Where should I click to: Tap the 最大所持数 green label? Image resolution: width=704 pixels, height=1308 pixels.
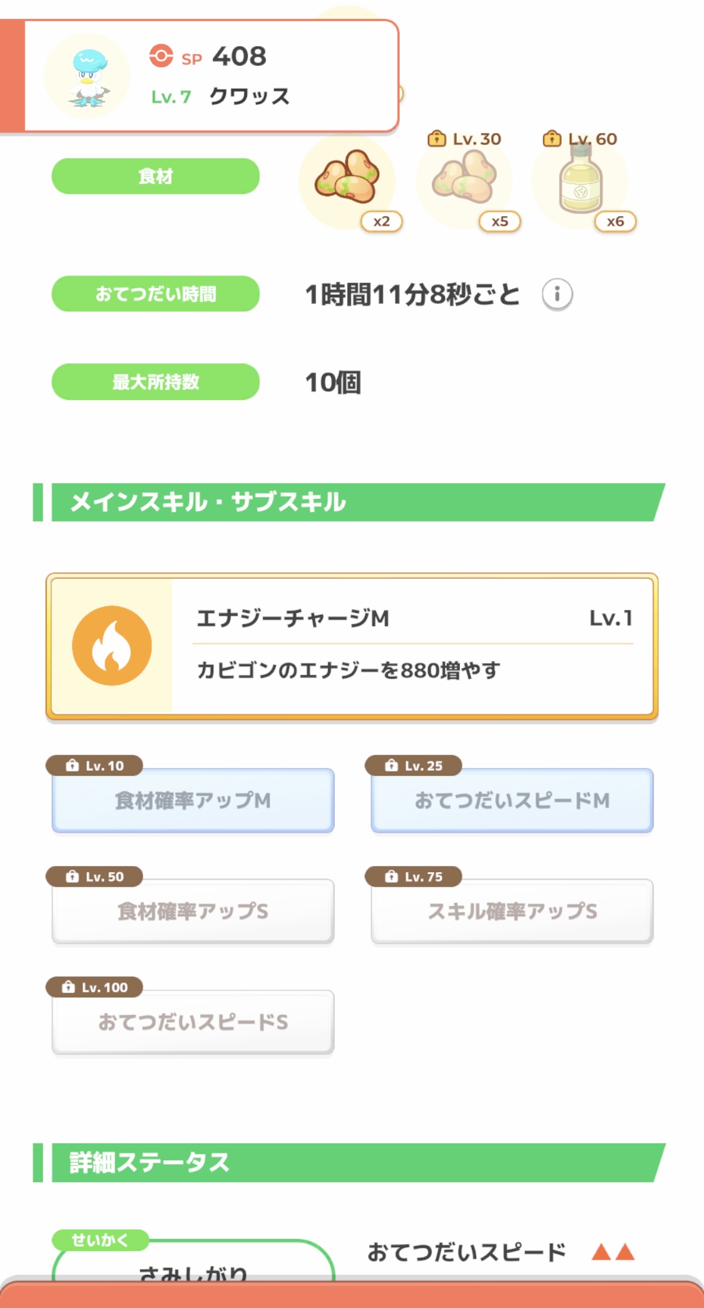tap(155, 381)
